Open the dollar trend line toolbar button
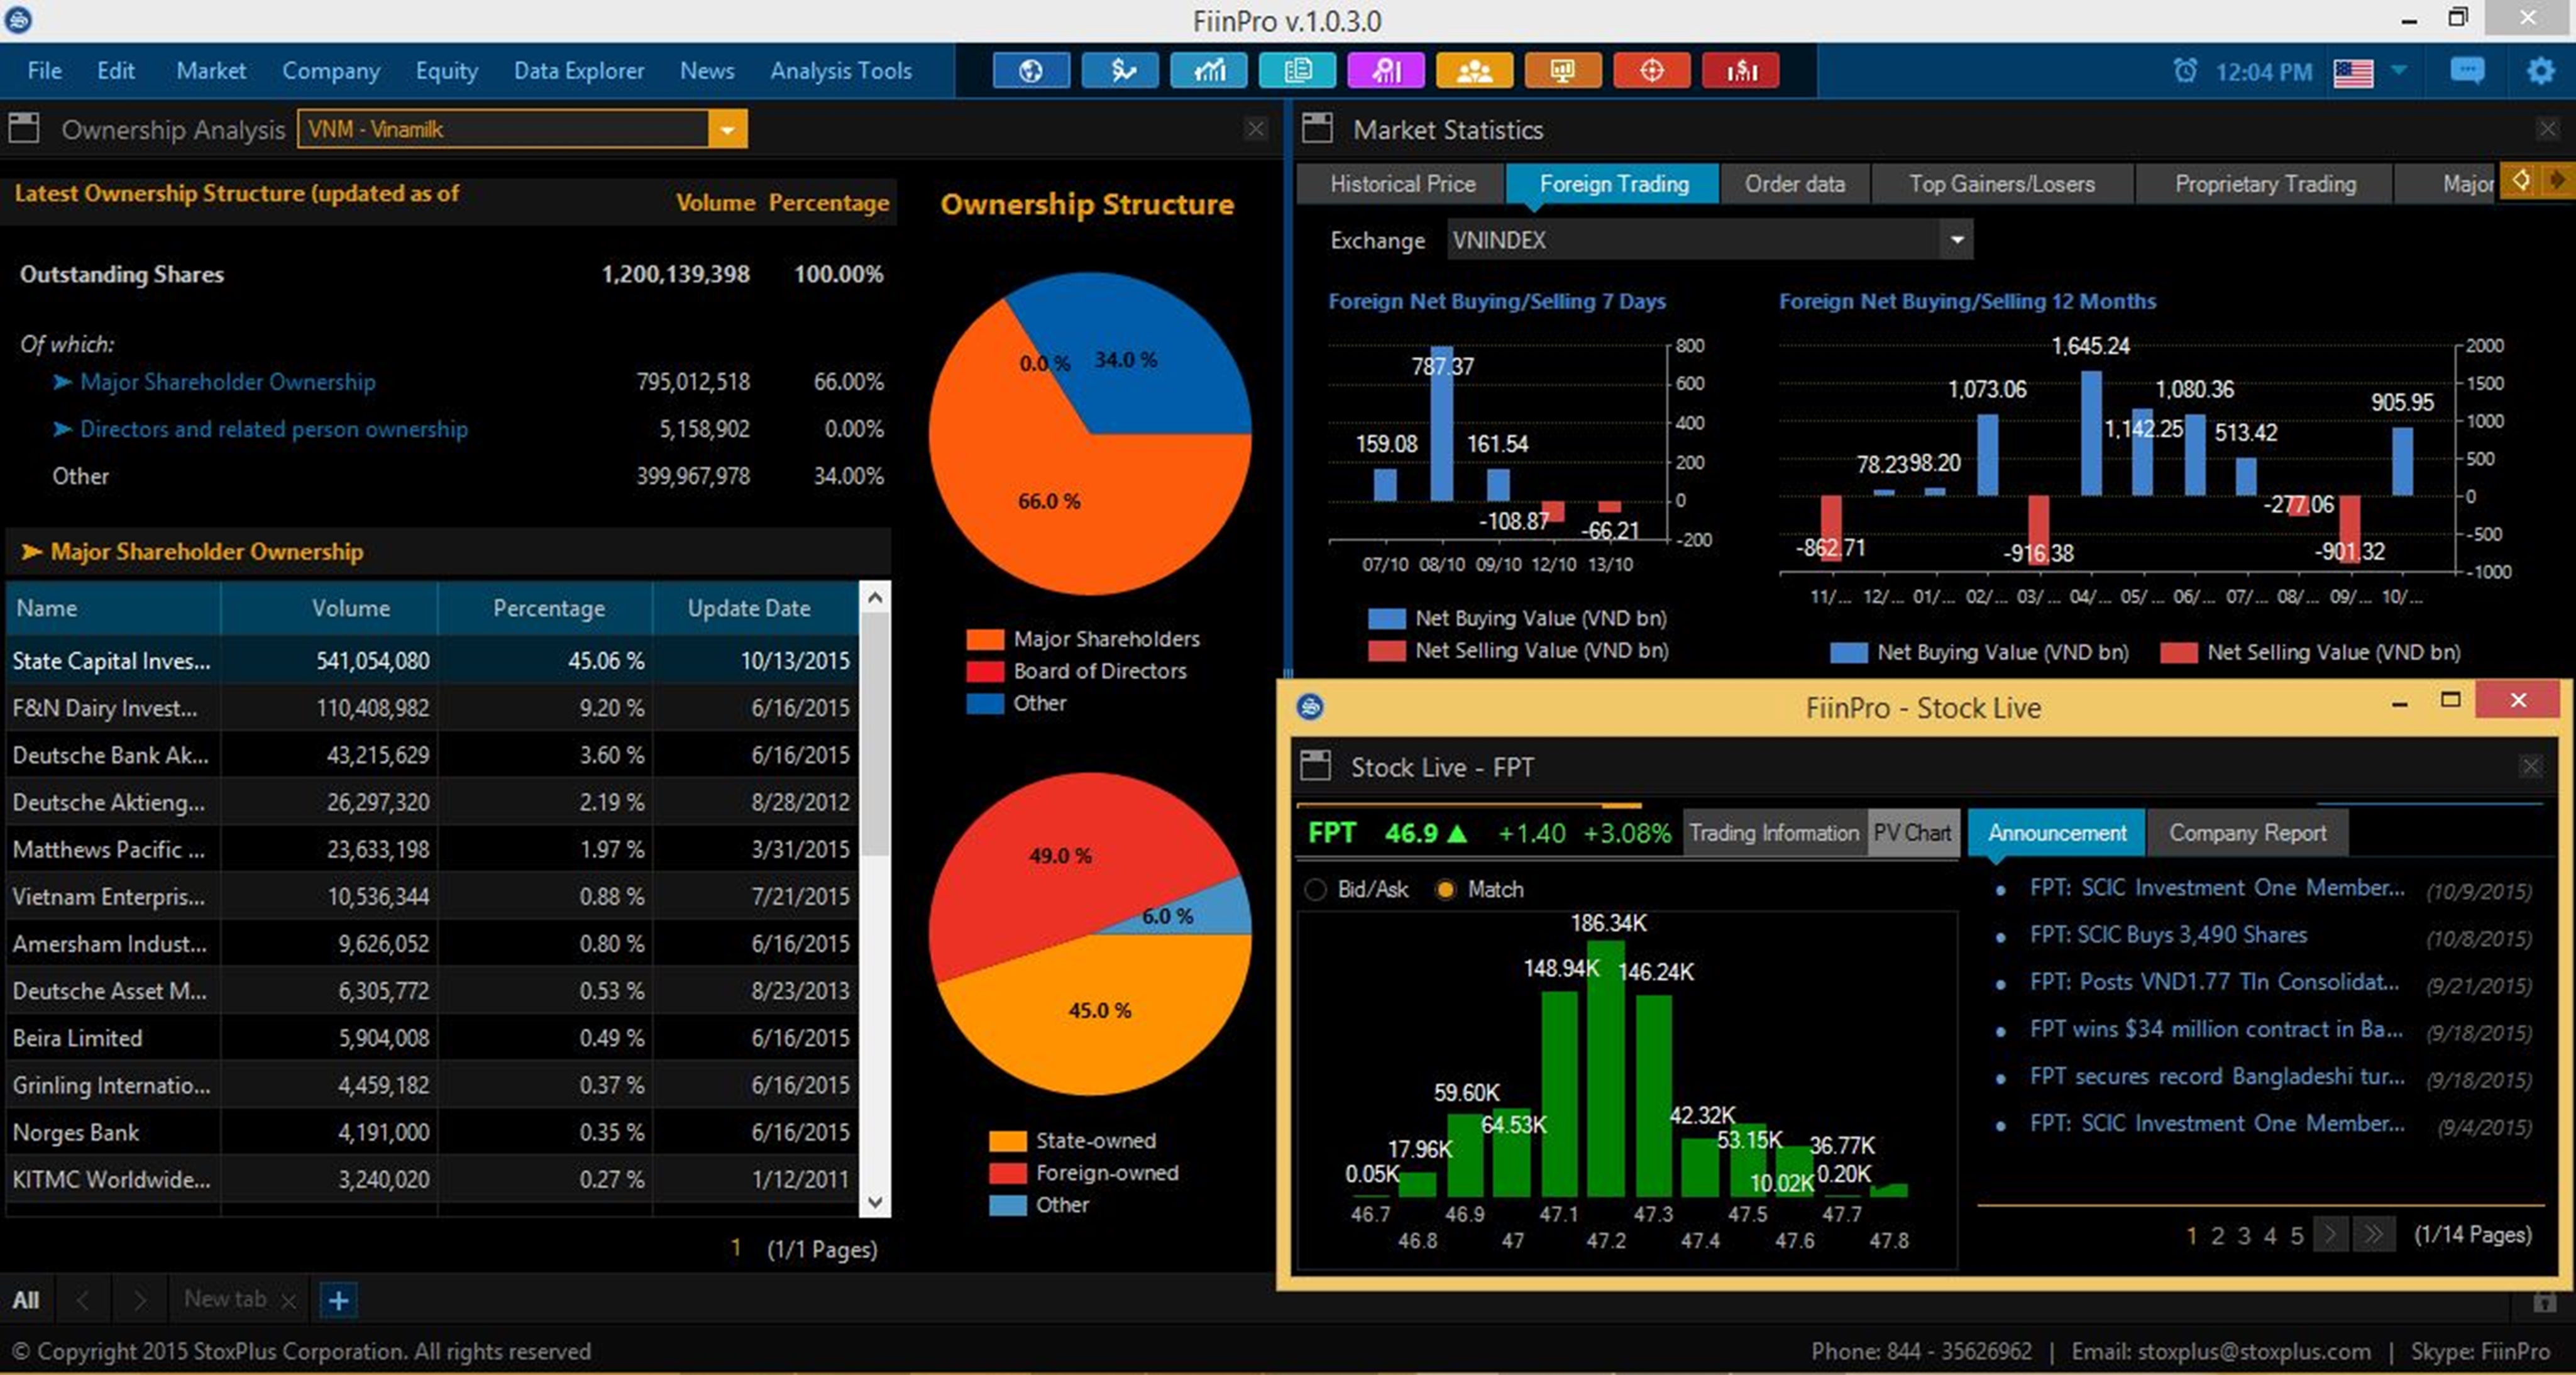The image size is (2576, 1375). [x=1120, y=71]
